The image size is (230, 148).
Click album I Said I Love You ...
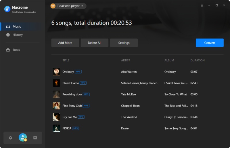coord(176,83)
